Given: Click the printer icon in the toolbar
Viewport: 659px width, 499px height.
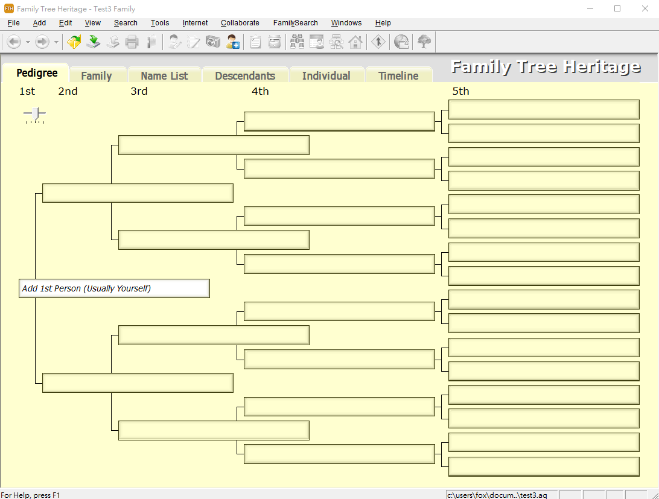Looking at the screenshot, I should [x=132, y=42].
